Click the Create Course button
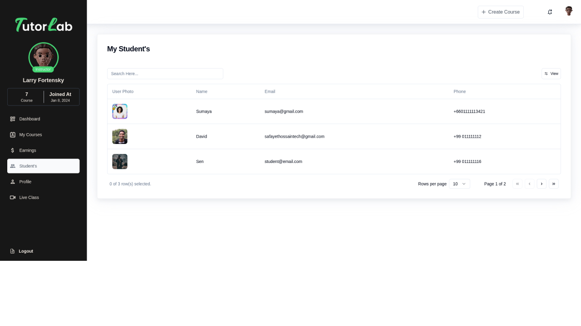This screenshot has width=581, height=326. click(x=501, y=12)
